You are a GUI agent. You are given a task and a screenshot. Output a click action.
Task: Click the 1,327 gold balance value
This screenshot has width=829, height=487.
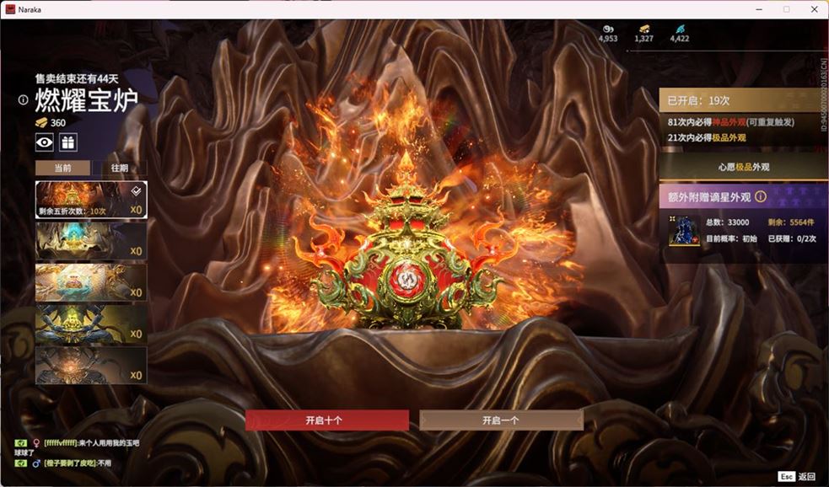pos(644,39)
